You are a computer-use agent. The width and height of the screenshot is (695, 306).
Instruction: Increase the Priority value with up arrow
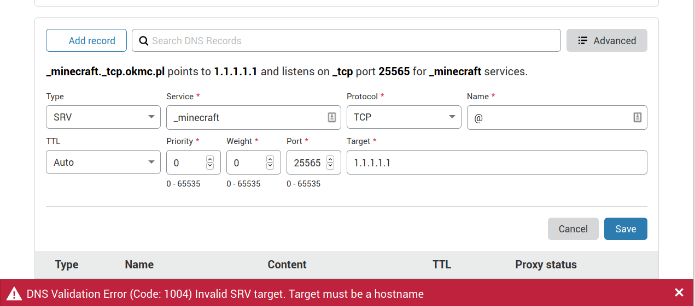(210, 159)
